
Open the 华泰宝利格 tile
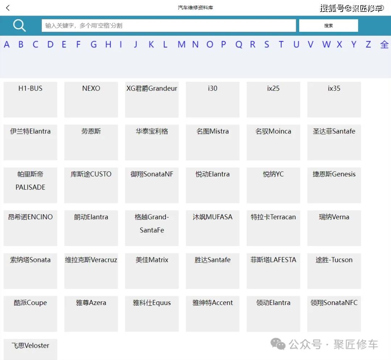pyautogui.click(x=152, y=143)
